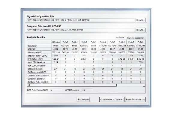This screenshot has width=180, height=119.
Task: Click the 3823200 bits cell for All Profiles
Action: point(56,52)
